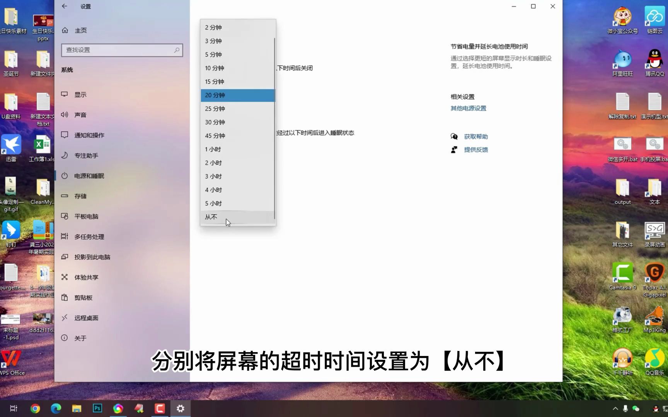
Task: Choose 15 分钟 in the list
Action: pyautogui.click(x=237, y=81)
